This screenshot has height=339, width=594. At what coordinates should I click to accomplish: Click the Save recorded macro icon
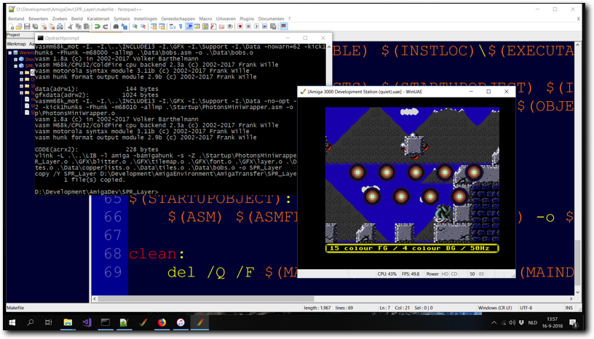click(273, 26)
